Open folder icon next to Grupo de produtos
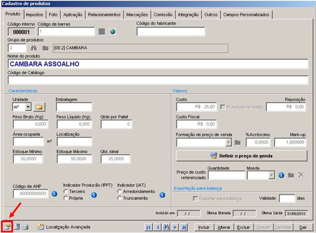This screenshot has height=233, width=316. pyautogui.click(x=46, y=48)
